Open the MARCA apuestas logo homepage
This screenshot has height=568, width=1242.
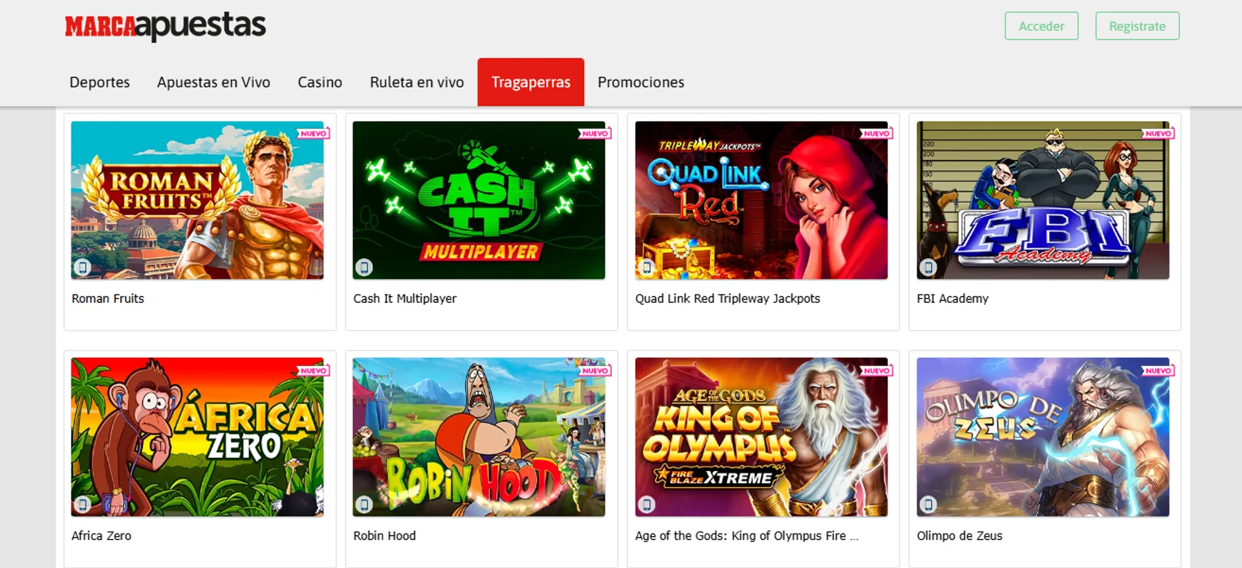166,27
